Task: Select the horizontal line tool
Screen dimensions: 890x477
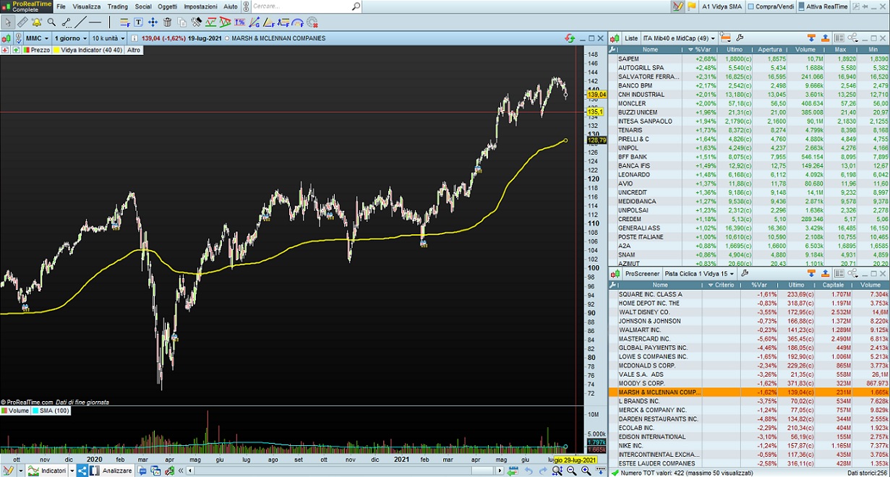Action: (x=95, y=22)
